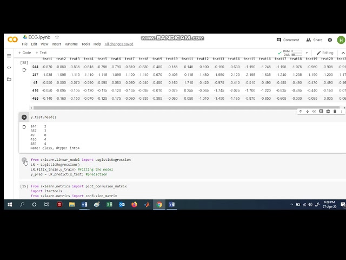The width and height of the screenshot is (346, 260).
Task: Switch to Chrome in taskbar
Action: (159, 205)
